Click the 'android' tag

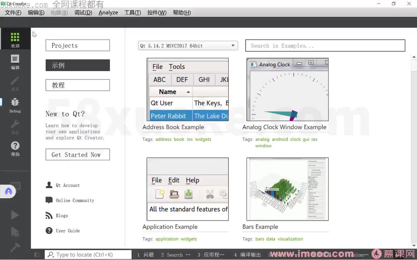click(280, 139)
